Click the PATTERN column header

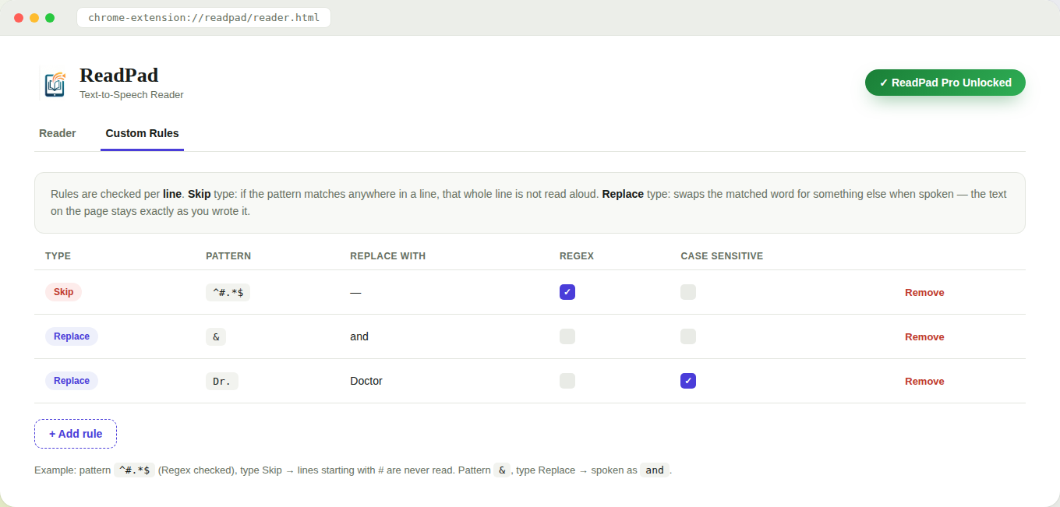point(228,256)
